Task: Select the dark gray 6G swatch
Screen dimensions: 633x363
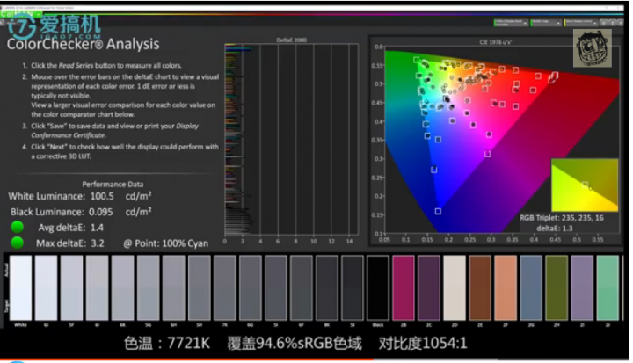Action: [251, 287]
